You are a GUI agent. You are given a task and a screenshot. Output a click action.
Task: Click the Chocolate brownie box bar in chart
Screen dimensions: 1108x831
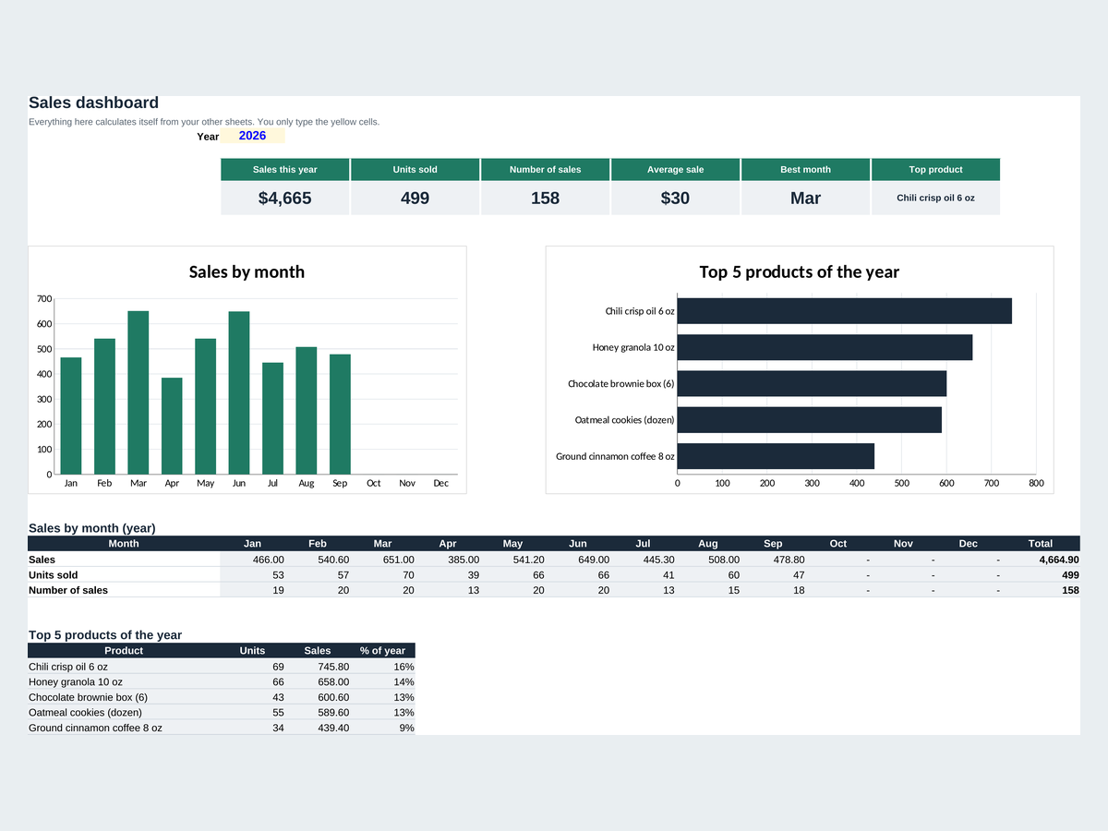pos(812,383)
